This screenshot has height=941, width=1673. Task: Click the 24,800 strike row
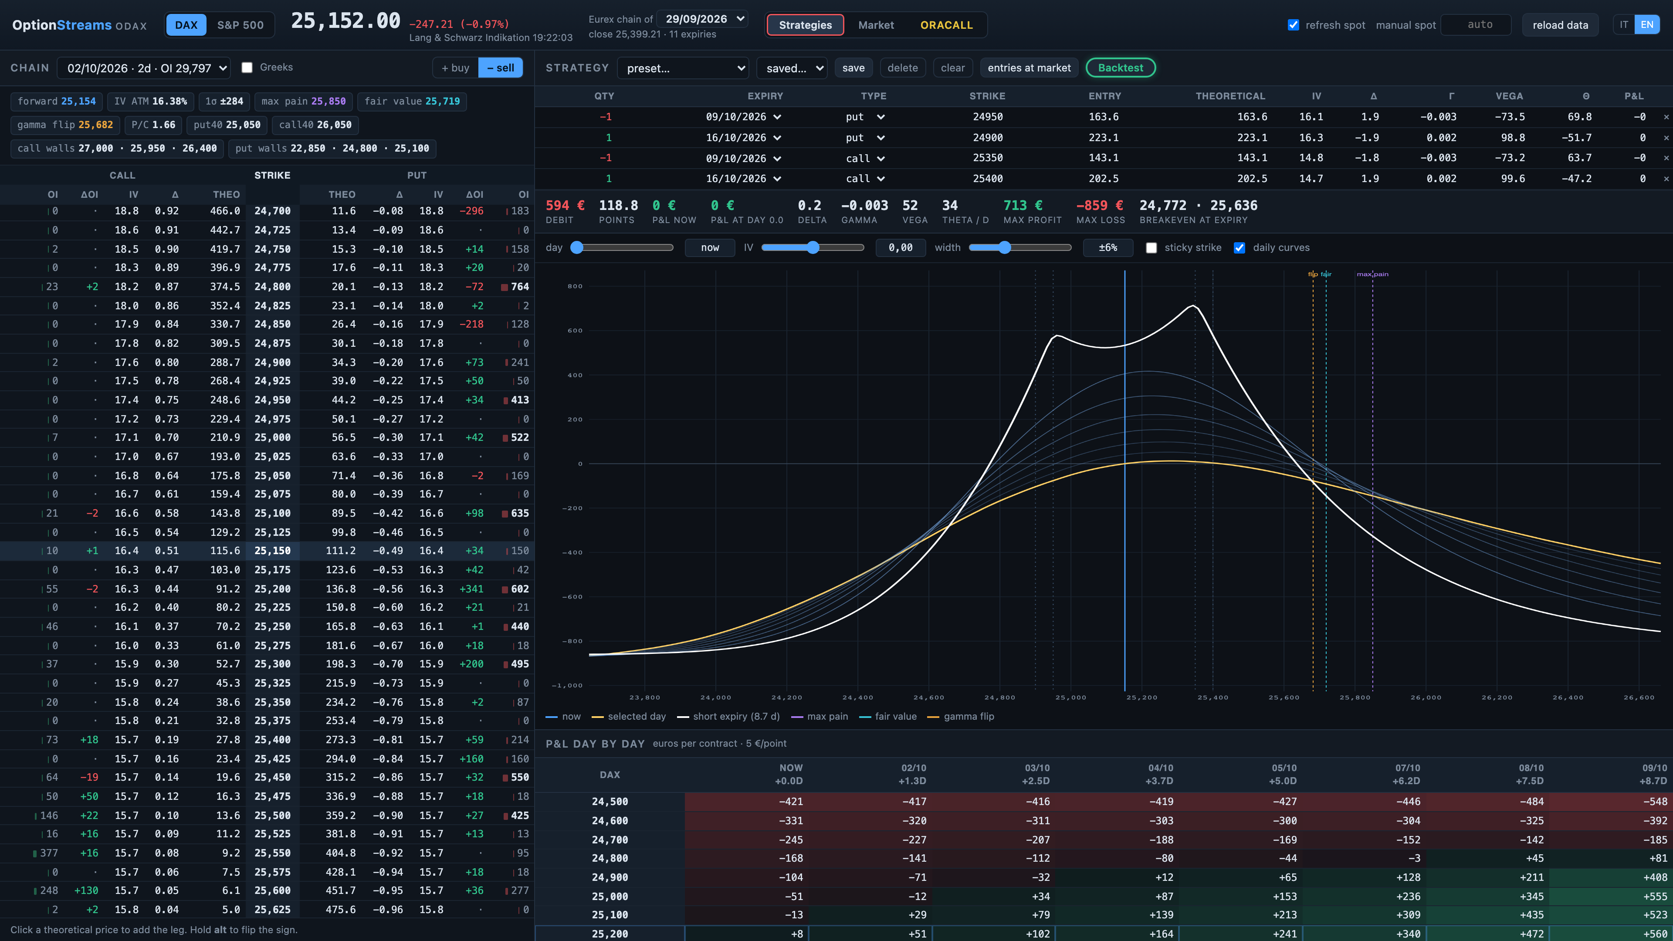(x=267, y=286)
